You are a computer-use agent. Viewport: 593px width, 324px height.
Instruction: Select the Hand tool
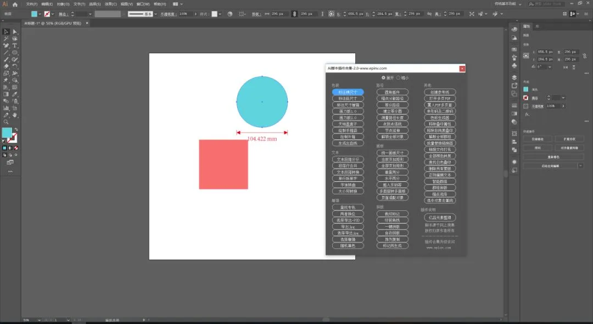tap(15, 115)
